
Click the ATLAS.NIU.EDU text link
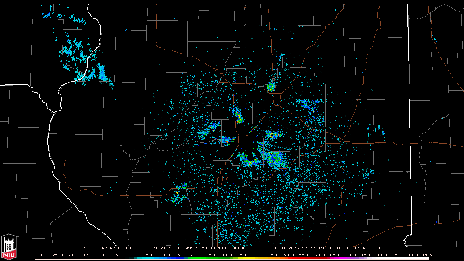(364, 248)
